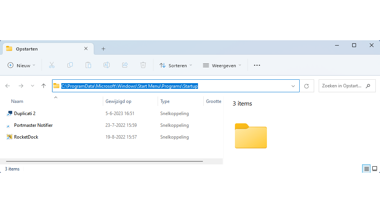Select the Opstarten tab

pyautogui.click(x=48, y=49)
